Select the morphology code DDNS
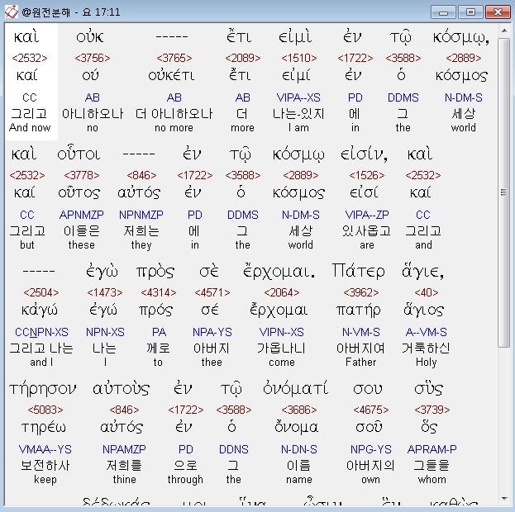 (233, 449)
